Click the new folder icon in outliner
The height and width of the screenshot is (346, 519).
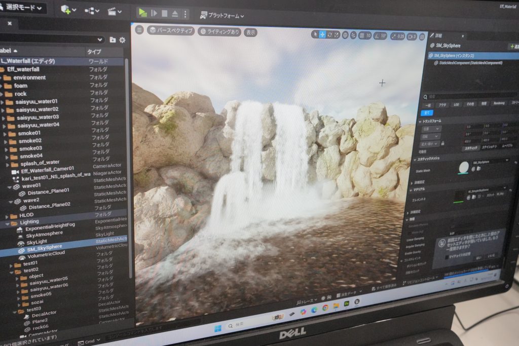pos(113,40)
